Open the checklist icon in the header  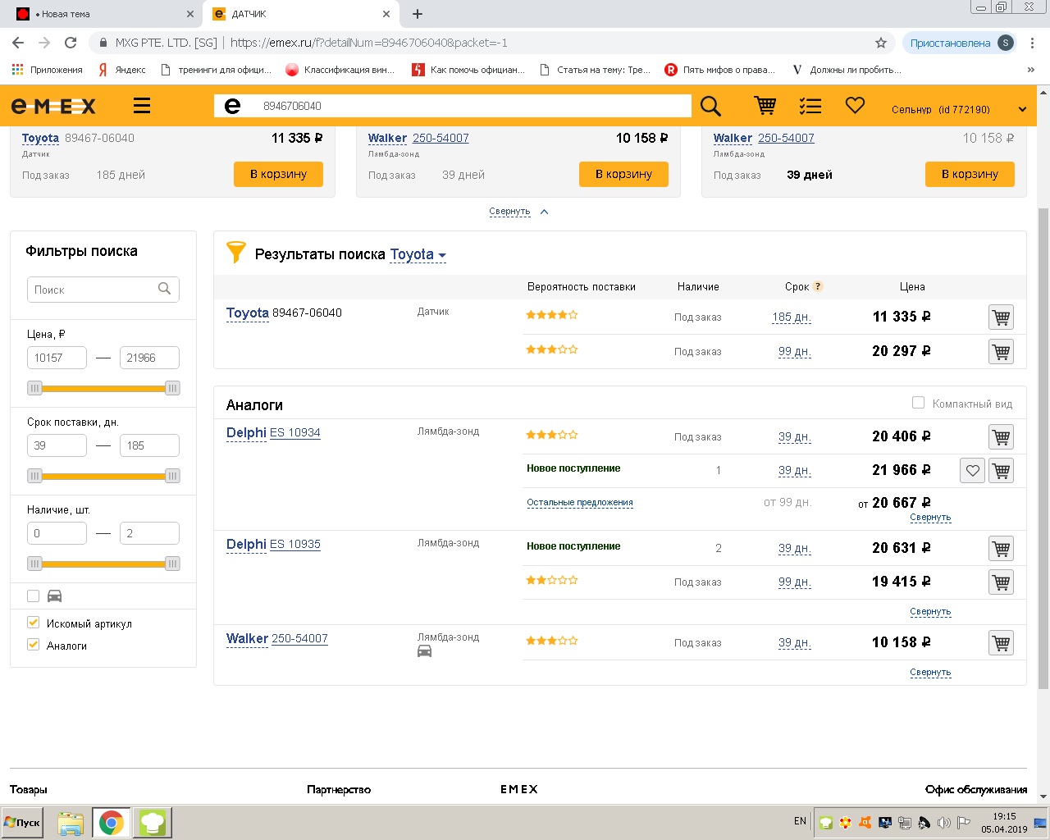(x=810, y=106)
